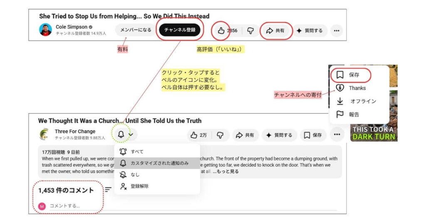Click the 17万回視聴 9 日前 text
426x223 pixels.
61,152
